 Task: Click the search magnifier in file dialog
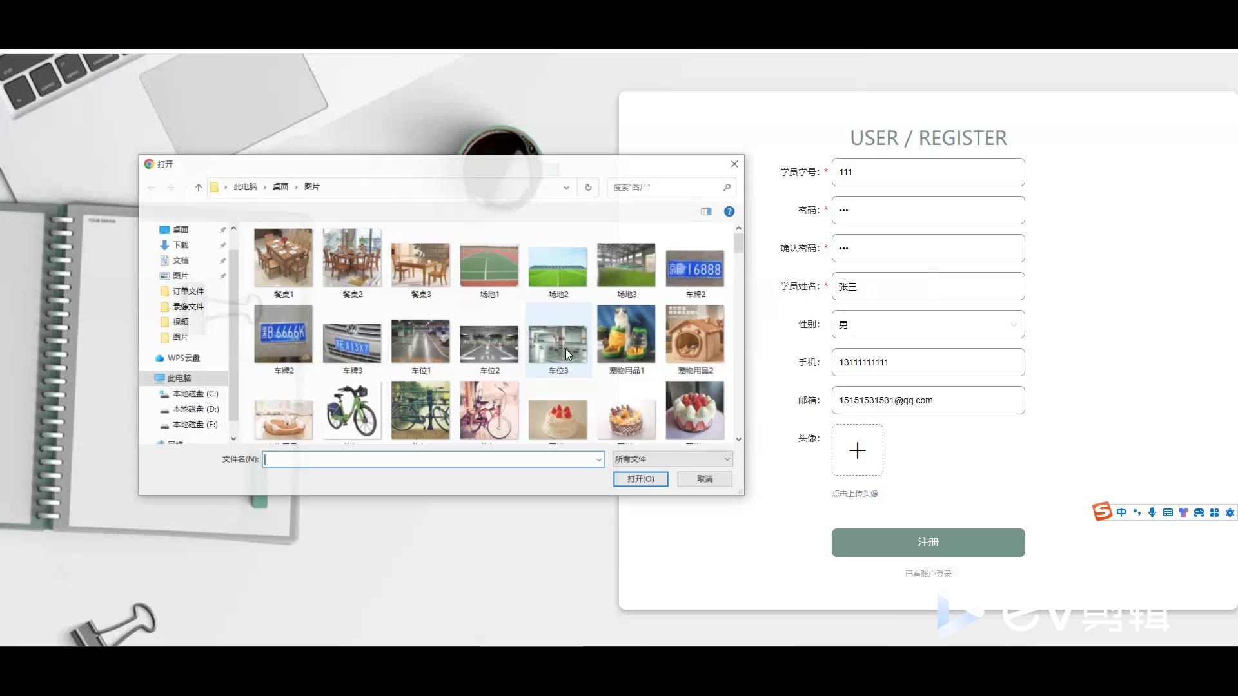pyautogui.click(x=727, y=188)
